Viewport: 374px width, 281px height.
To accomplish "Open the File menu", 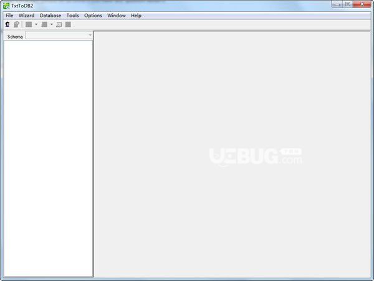I will click(9, 16).
